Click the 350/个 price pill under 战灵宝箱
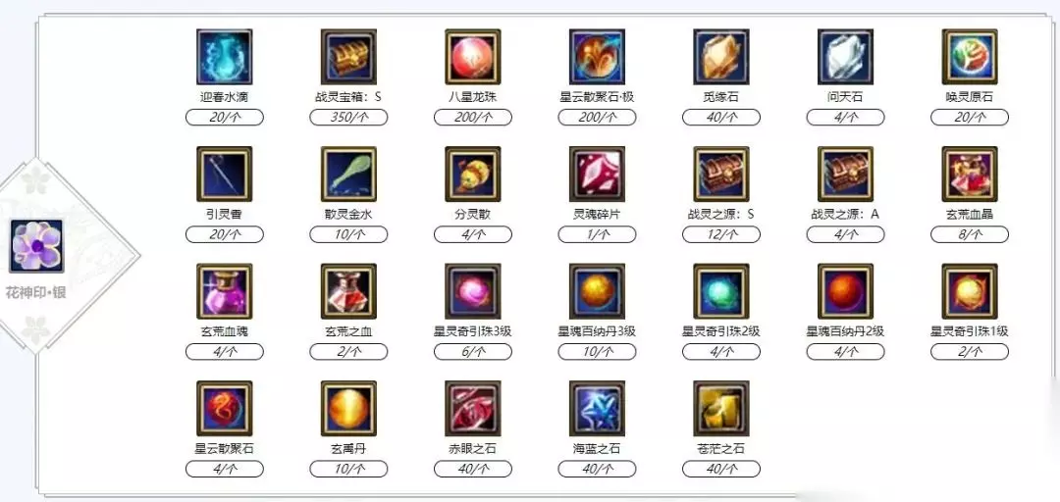1060x502 pixels. (348, 118)
